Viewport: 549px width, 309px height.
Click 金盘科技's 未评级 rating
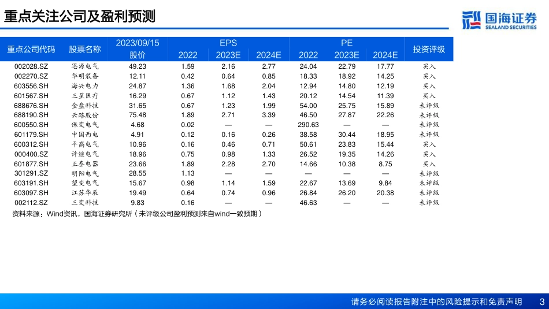429,106
